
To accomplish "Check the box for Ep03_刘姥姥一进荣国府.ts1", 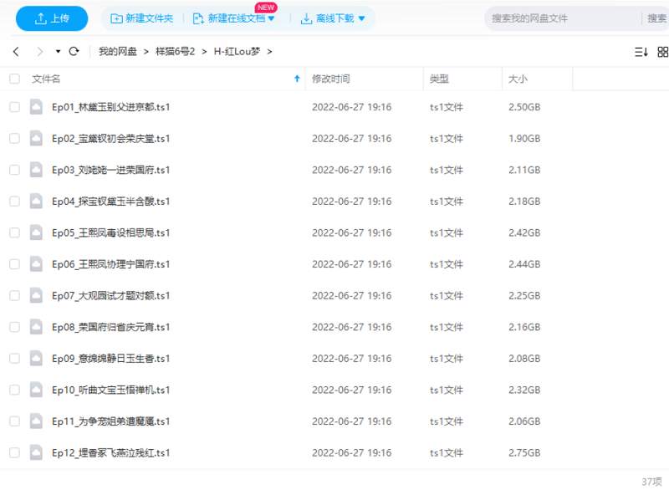I will coord(14,170).
